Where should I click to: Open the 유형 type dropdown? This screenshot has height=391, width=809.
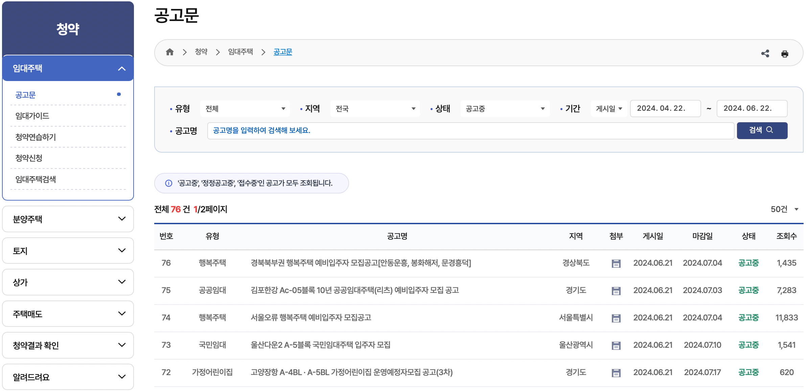(245, 109)
